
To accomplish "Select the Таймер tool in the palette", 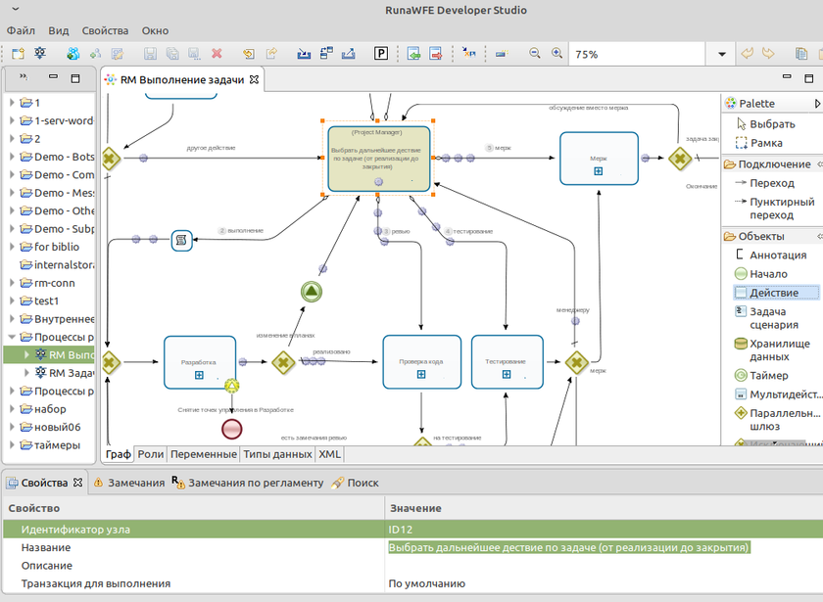I will pyautogui.click(x=768, y=376).
